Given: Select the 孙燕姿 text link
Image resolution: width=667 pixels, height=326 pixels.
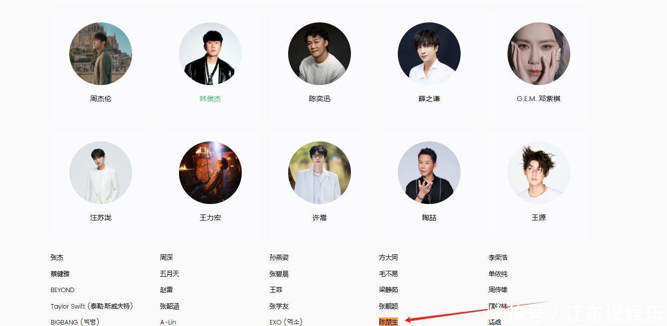Looking at the screenshot, I should coord(279,257).
